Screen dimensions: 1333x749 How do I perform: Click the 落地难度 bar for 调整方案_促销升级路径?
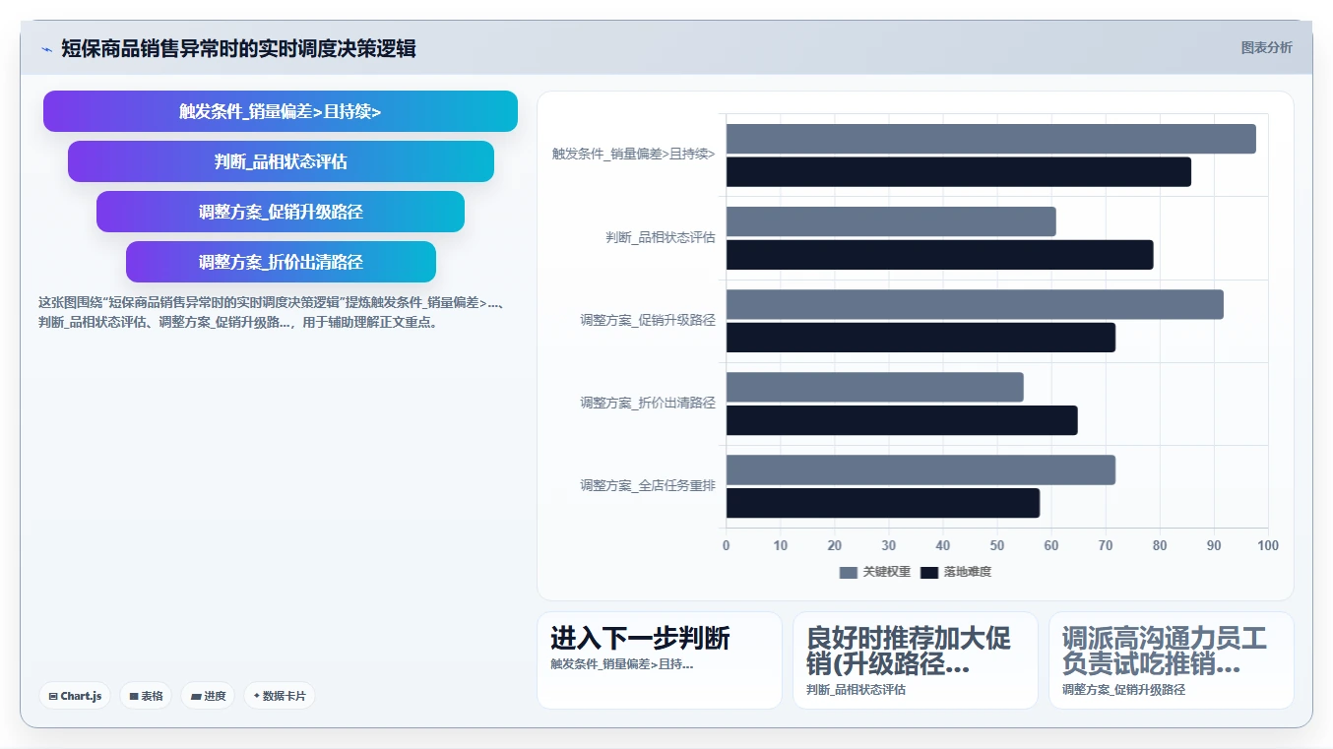(x=920, y=338)
